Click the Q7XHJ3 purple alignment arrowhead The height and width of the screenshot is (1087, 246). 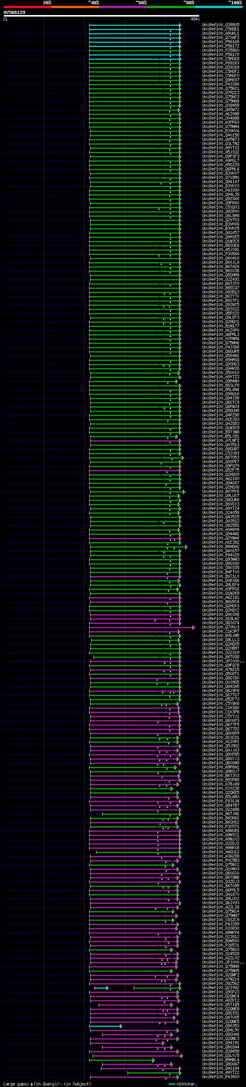193,627
